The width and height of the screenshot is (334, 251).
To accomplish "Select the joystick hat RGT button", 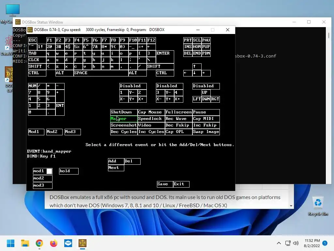I will pos(215,99).
